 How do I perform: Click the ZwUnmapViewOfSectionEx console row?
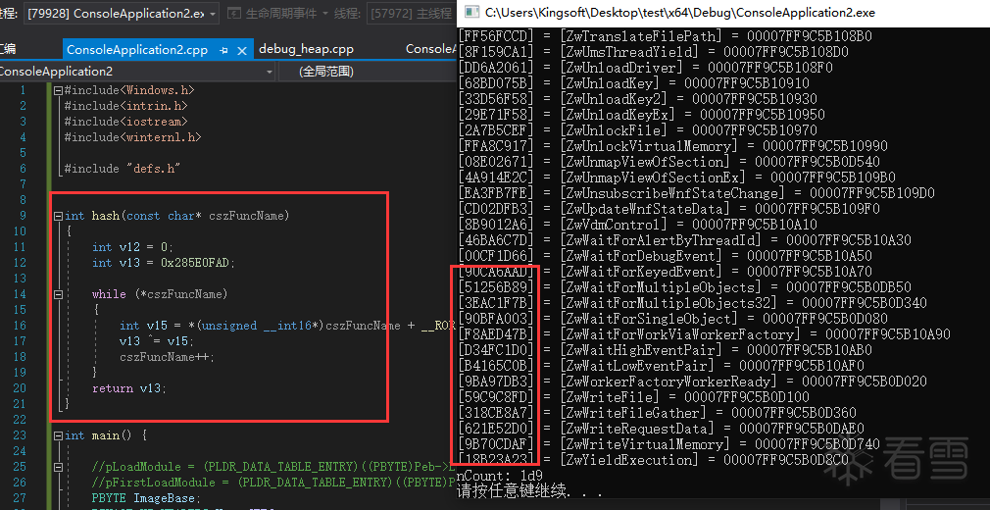(677, 177)
